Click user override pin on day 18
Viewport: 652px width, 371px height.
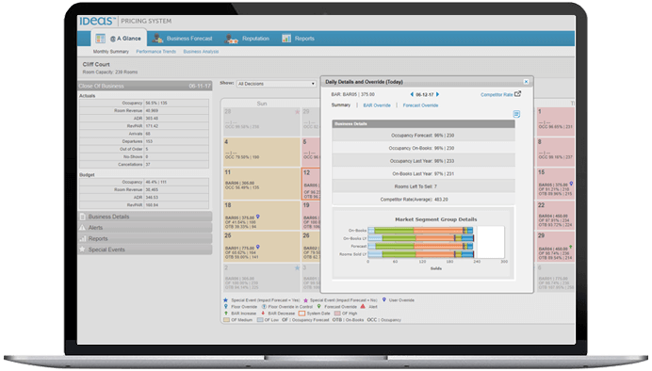coord(258,217)
